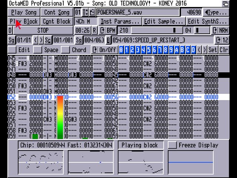
Task: Go to the previous song arrow
Action: (36, 40)
